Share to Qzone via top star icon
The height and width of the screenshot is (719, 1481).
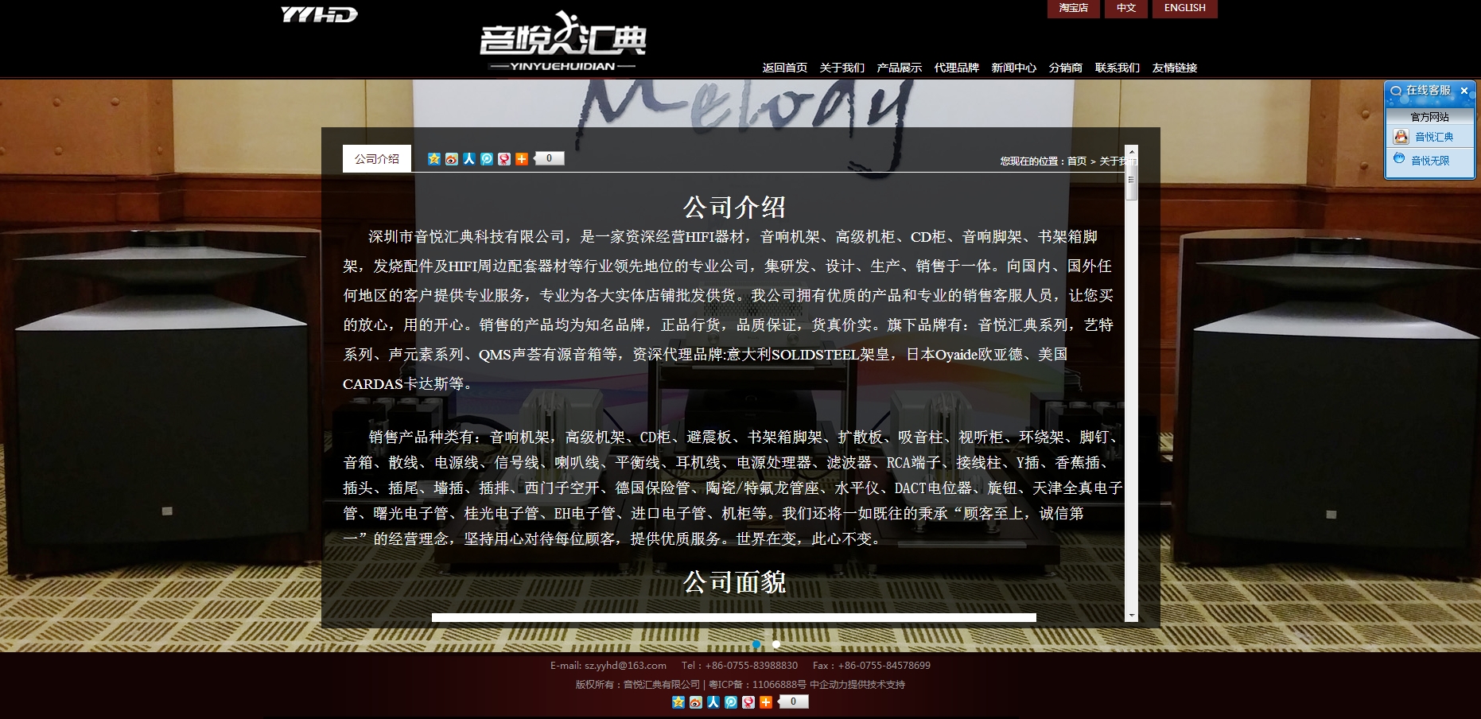coord(434,159)
